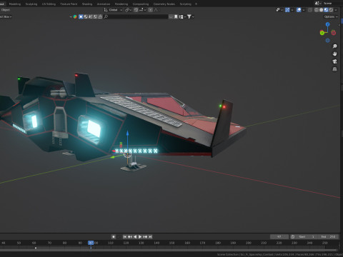Click the bookmark icon beside search field
The height and width of the screenshot is (257, 343).
click(176, 16)
